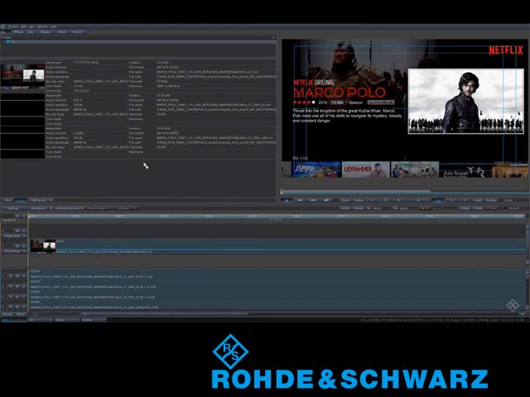Click the Marco Polo still in viewer
Screen dimensions: 530x397
465,101
